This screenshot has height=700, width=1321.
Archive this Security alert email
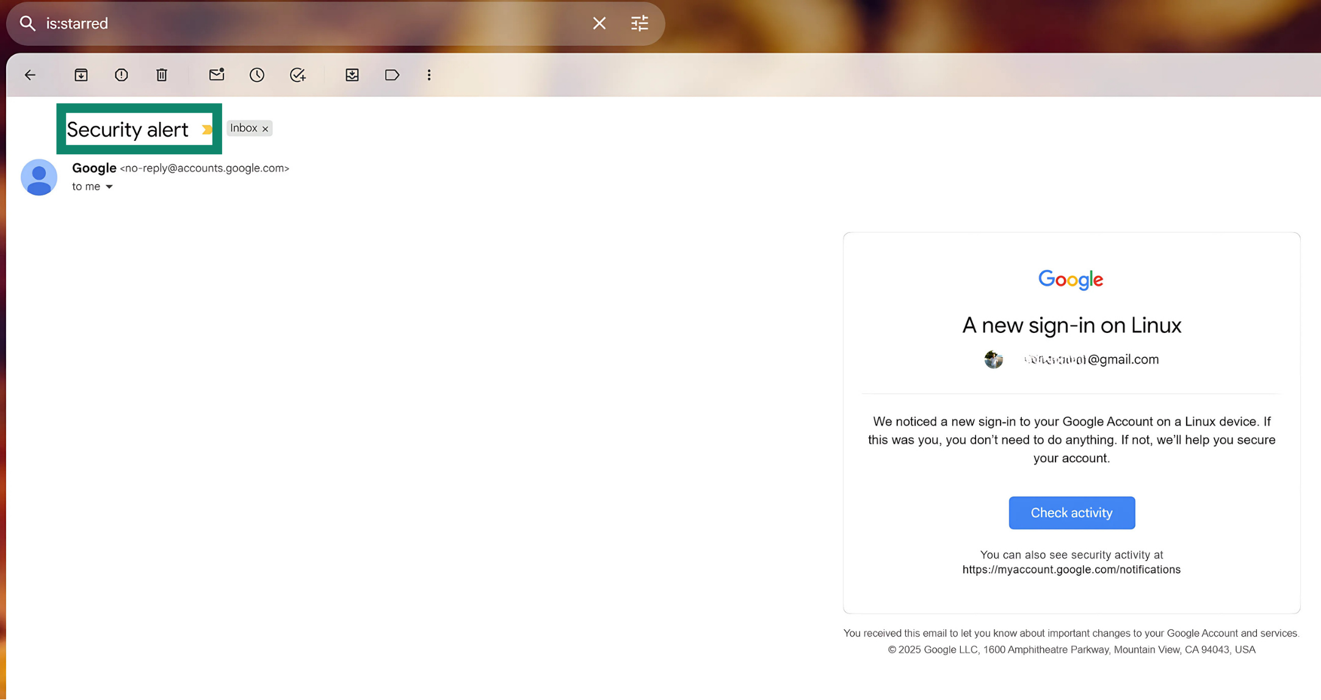81,75
